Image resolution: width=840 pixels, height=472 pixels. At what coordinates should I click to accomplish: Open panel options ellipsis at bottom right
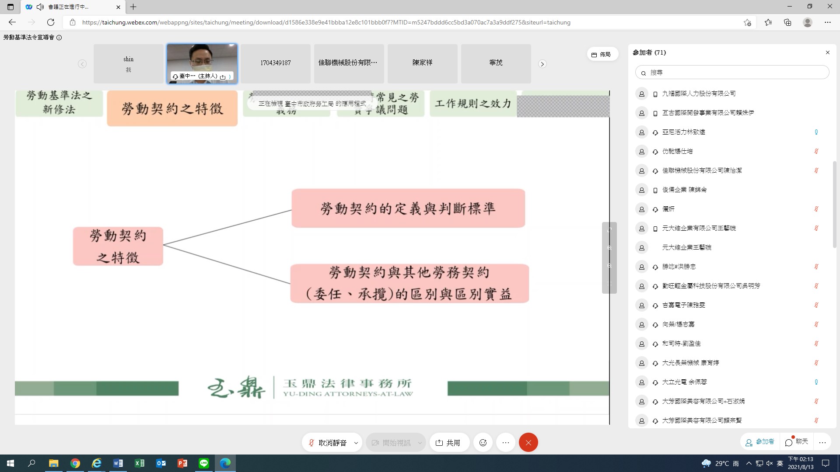click(x=822, y=443)
